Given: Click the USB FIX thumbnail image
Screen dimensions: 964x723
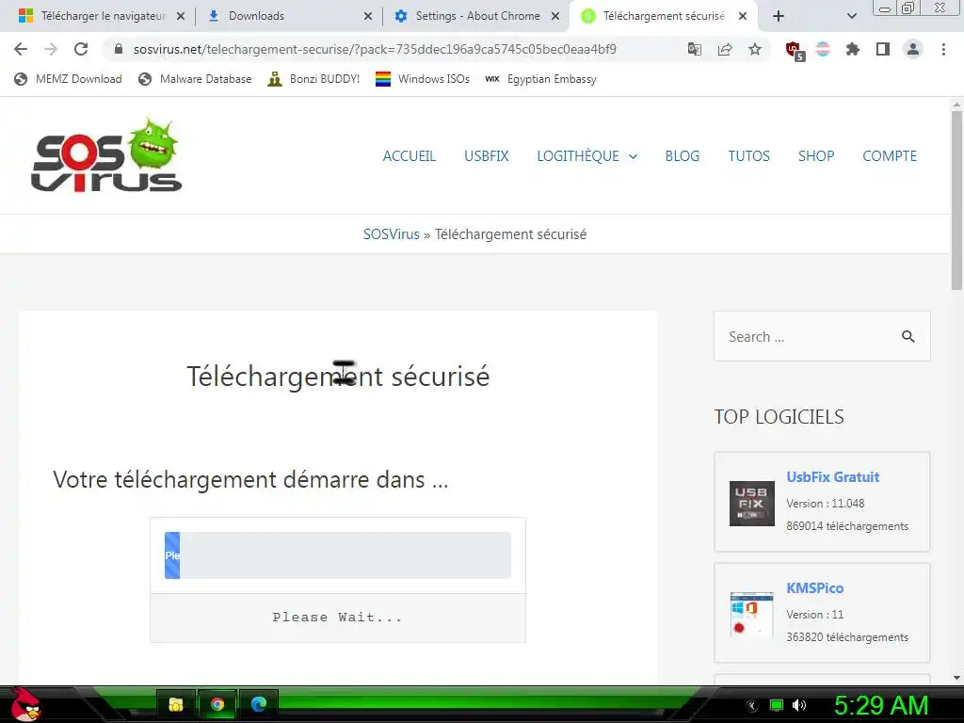Looking at the screenshot, I should click(751, 504).
